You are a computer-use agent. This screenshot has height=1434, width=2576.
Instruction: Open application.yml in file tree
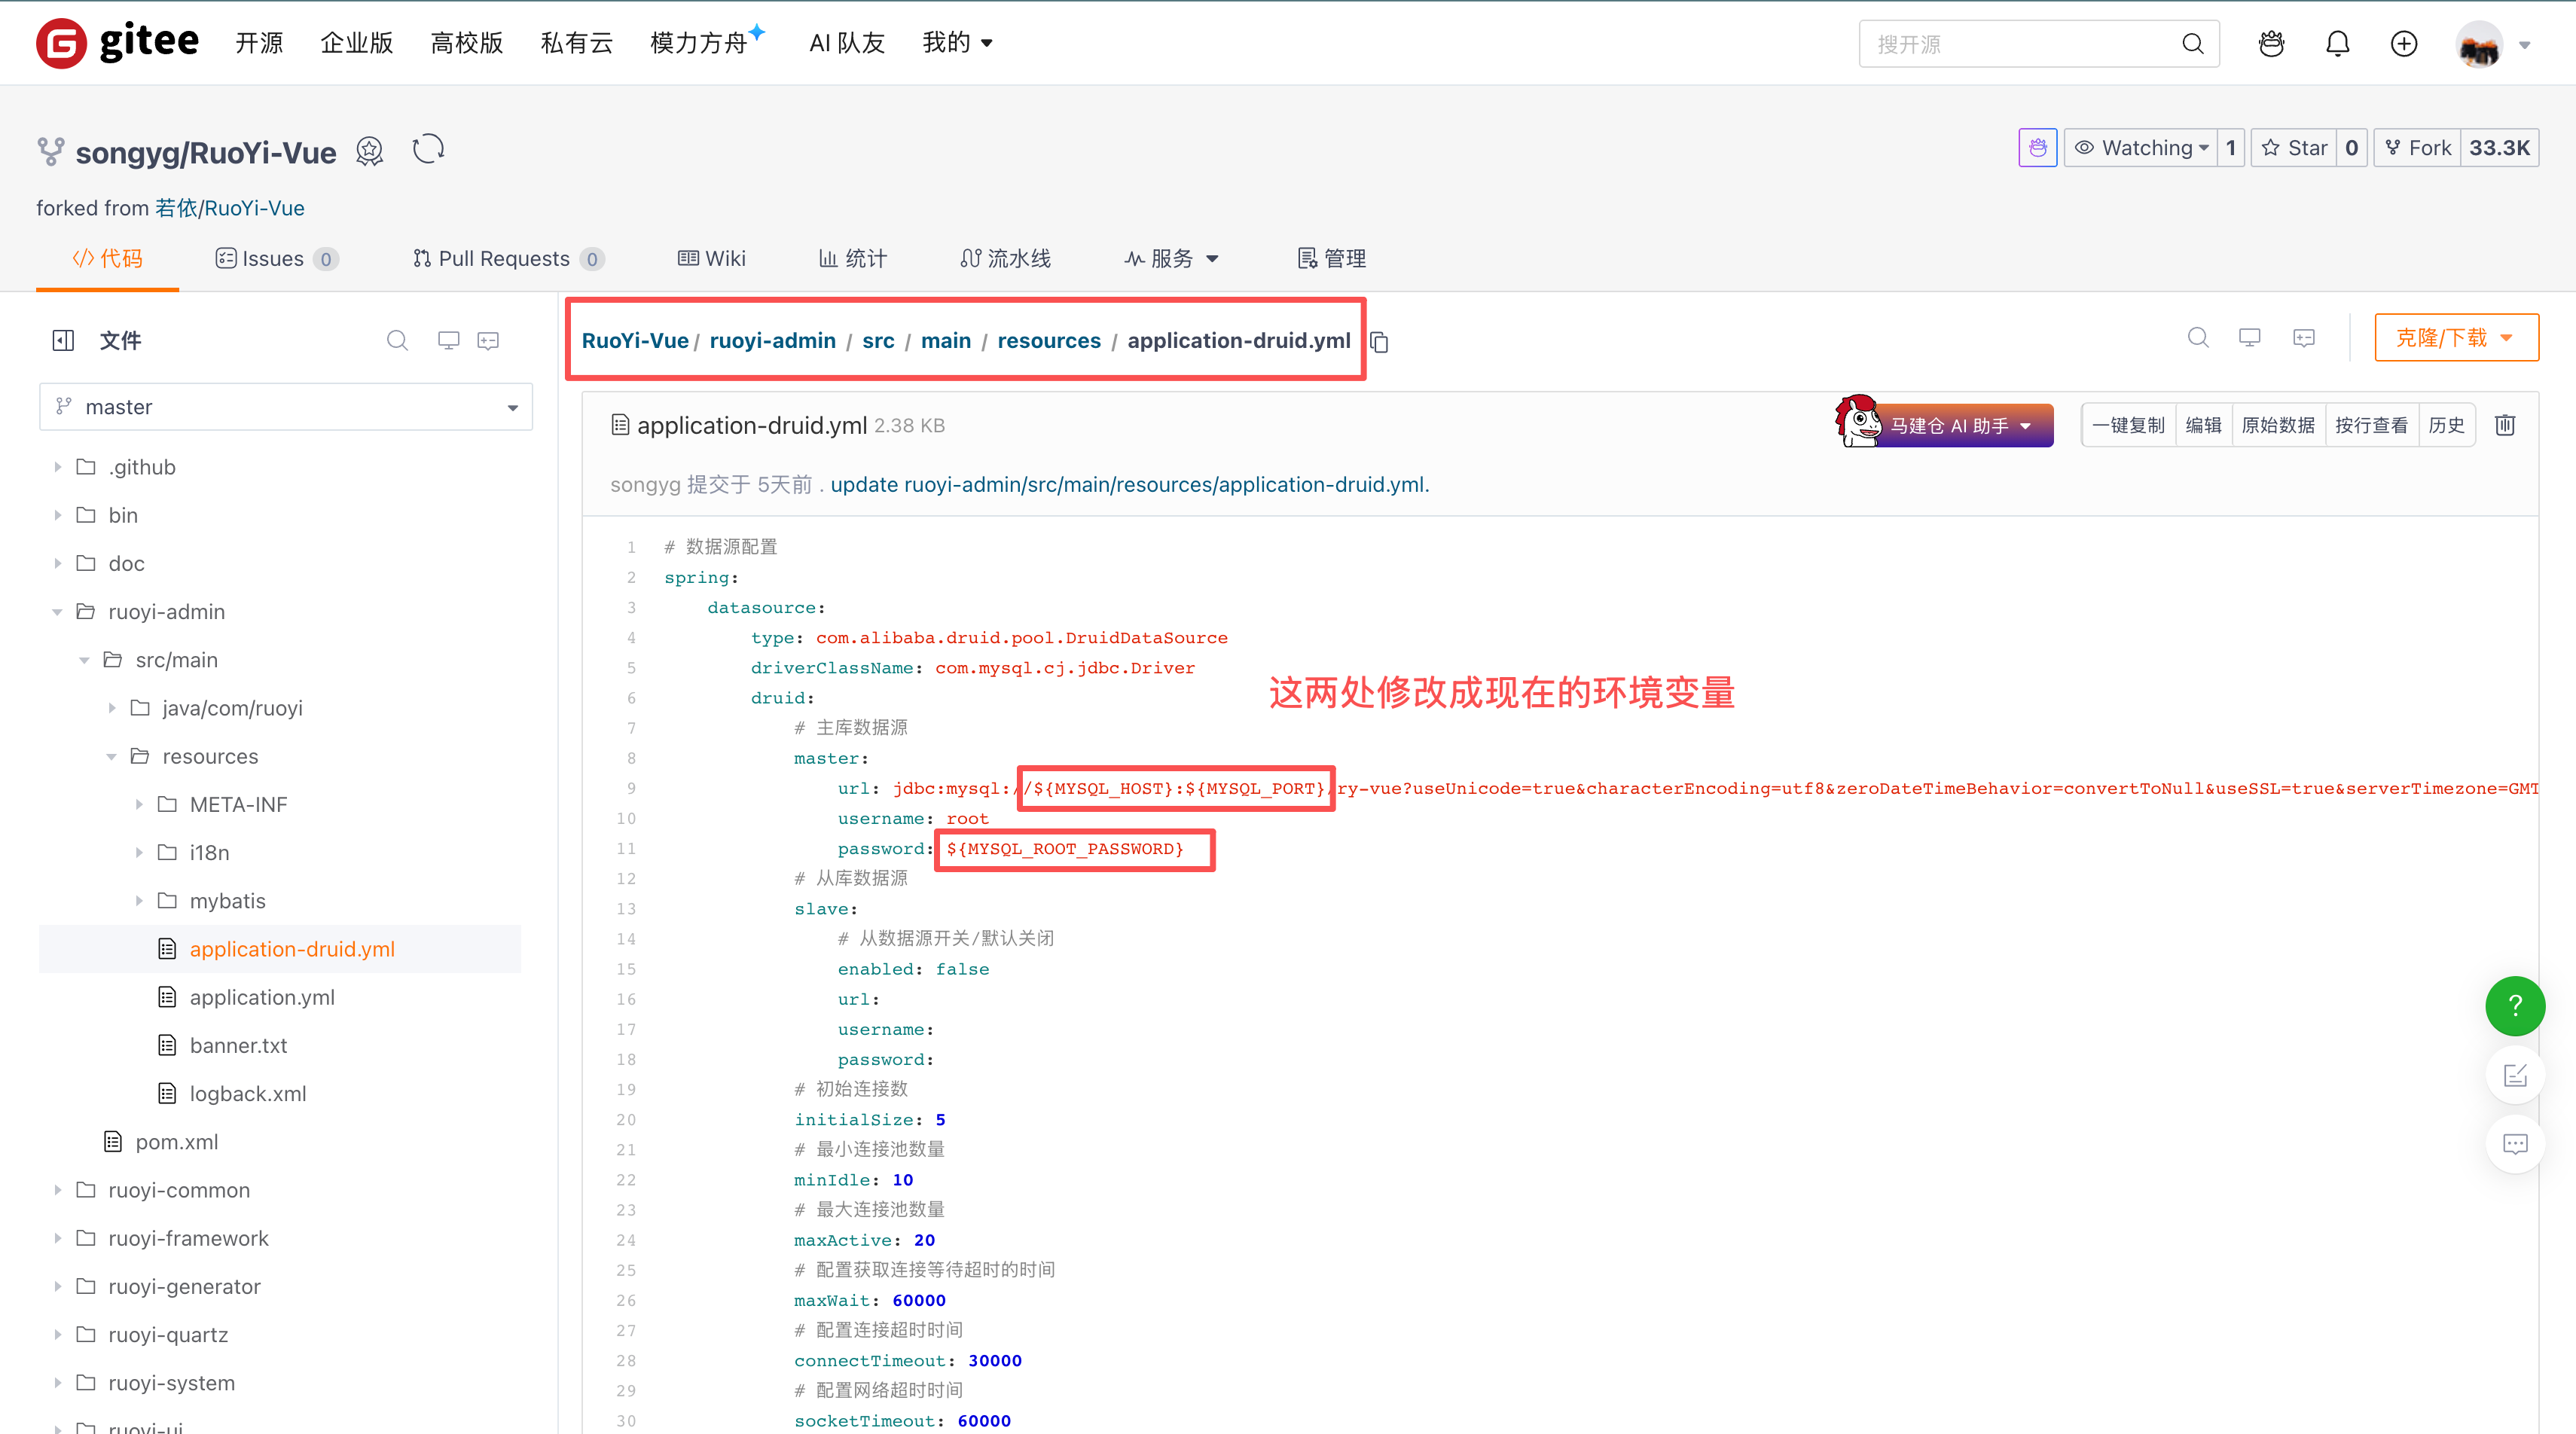tap(262, 997)
